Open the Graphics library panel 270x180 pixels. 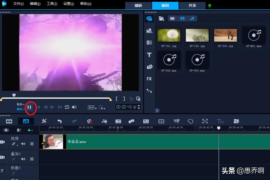point(149,67)
